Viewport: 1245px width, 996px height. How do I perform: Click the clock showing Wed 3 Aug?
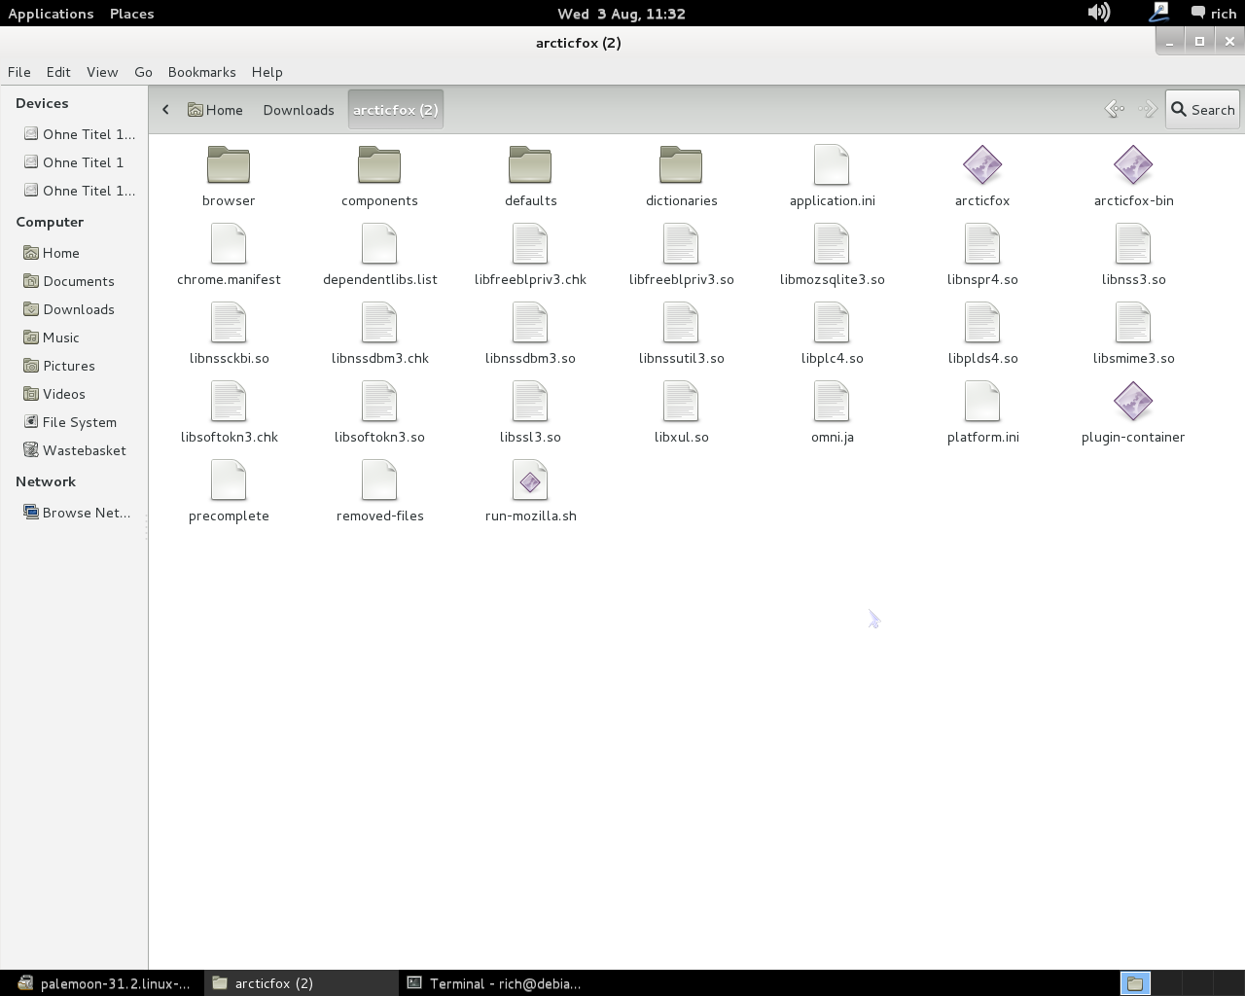click(622, 14)
